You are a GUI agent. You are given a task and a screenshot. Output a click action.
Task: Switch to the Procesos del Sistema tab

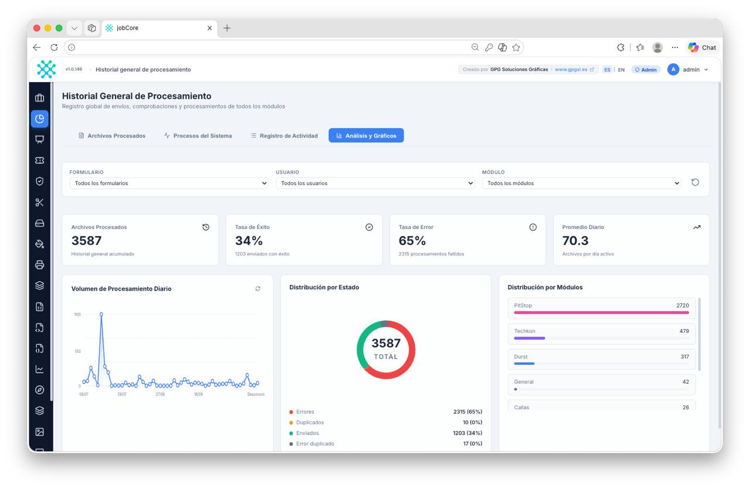pos(198,136)
